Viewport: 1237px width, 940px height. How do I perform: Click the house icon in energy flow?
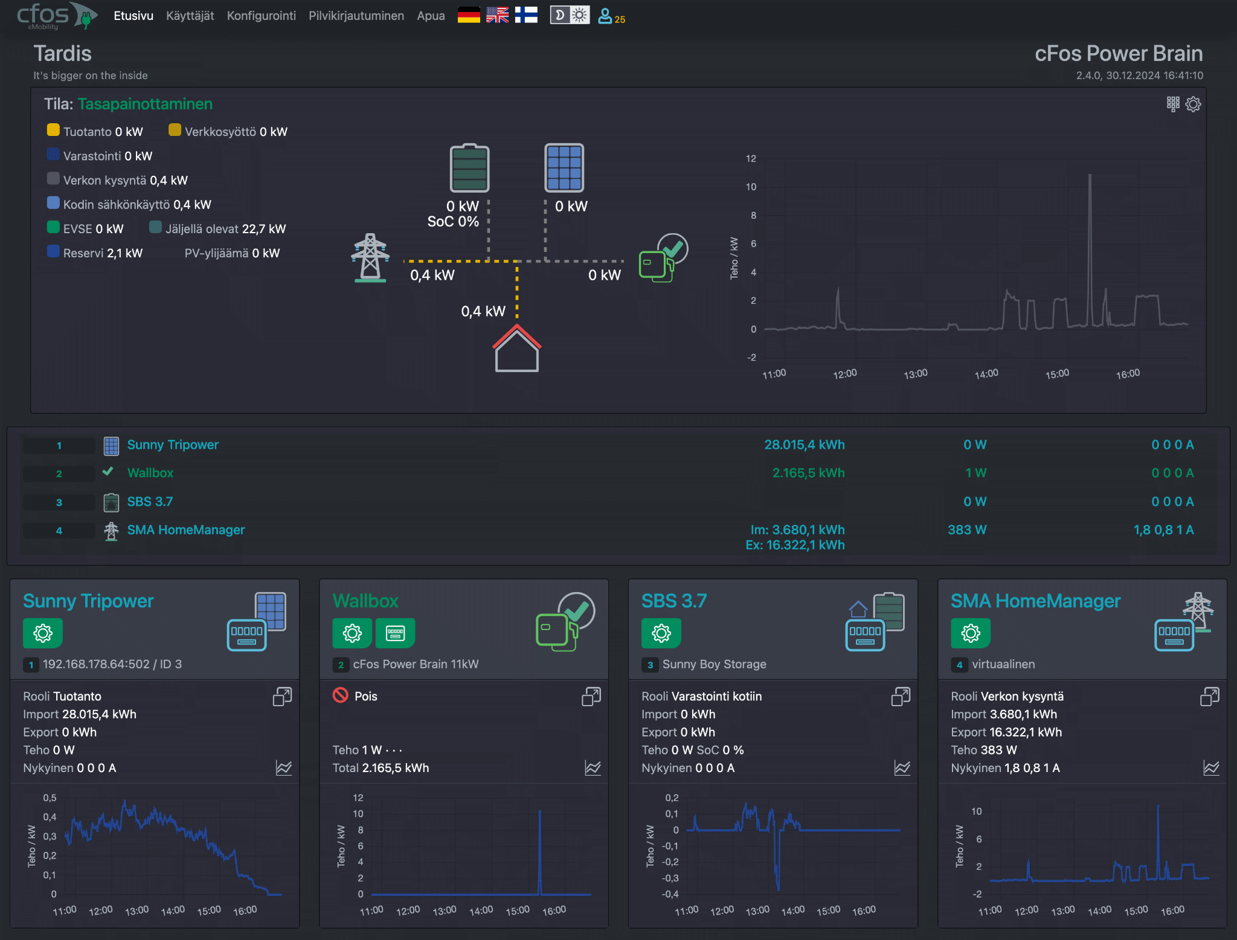point(516,349)
